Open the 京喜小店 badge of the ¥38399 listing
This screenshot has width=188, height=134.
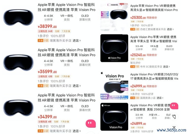point(43,41)
